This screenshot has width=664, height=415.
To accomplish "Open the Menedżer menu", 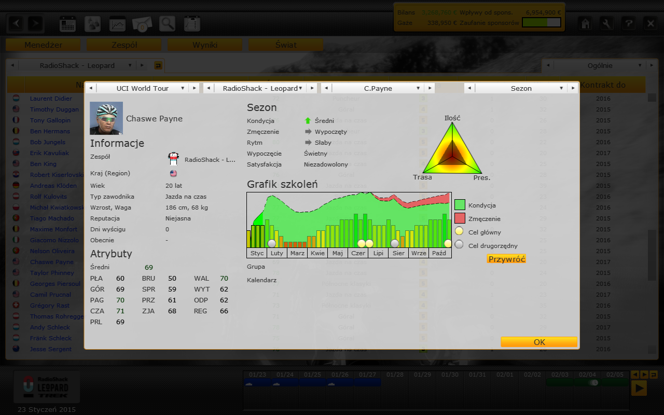I will click(x=43, y=45).
